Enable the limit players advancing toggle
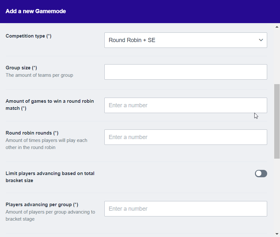The image size is (280, 237). coord(261,174)
